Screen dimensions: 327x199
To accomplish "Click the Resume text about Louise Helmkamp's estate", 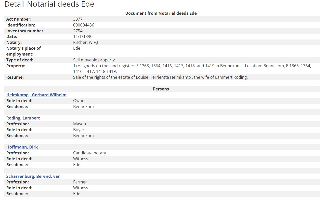I will click(160, 77).
